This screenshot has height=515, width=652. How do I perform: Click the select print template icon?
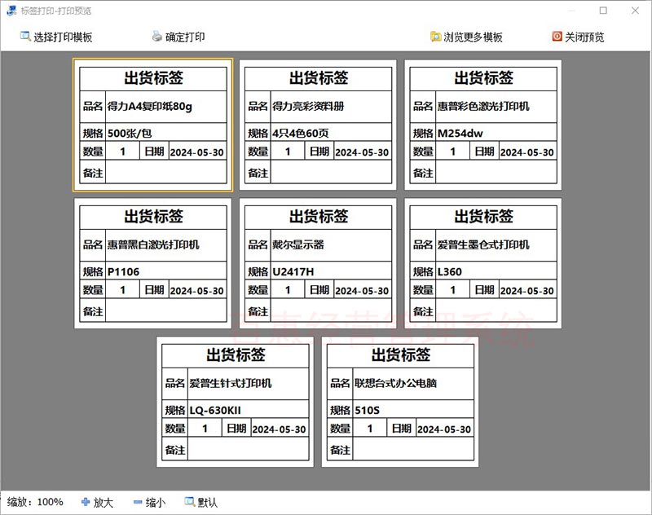(x=24, y=37)
